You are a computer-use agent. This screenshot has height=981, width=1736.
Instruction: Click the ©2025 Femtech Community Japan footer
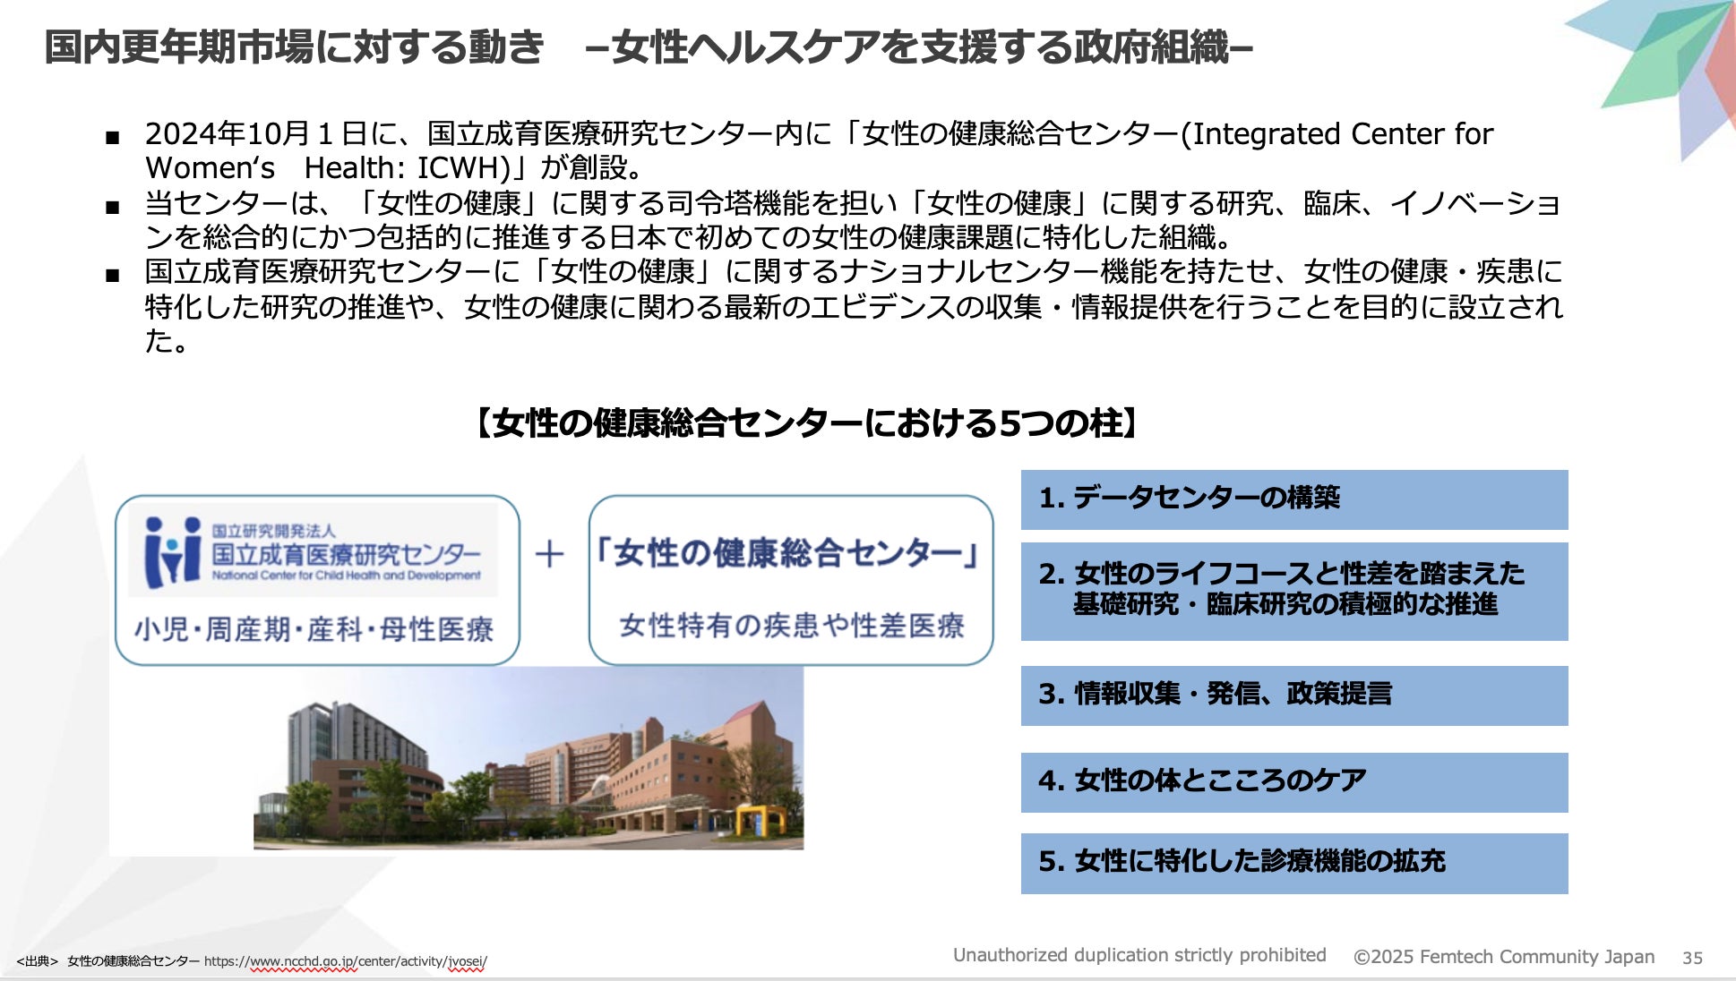(1503, 957)
